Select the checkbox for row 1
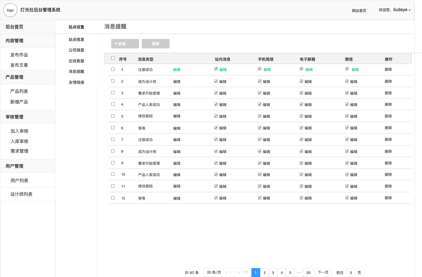Viewport: 422px width, 277px height. (x=113, y=69)
